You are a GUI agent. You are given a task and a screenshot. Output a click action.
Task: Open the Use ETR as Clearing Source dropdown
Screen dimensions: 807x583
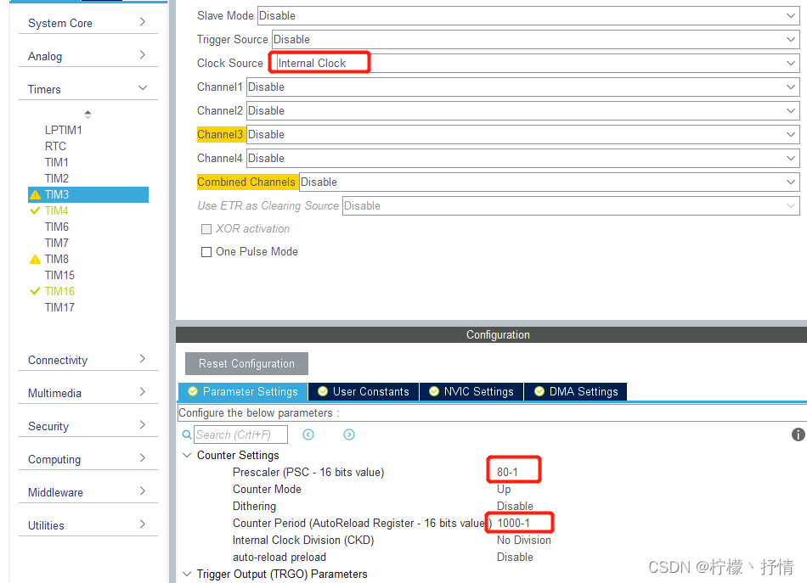[x=571, y=205]
